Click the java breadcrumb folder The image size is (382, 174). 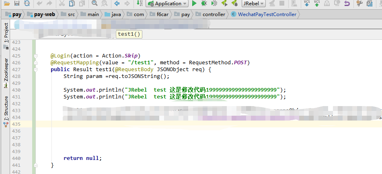[x=113, y=14]
